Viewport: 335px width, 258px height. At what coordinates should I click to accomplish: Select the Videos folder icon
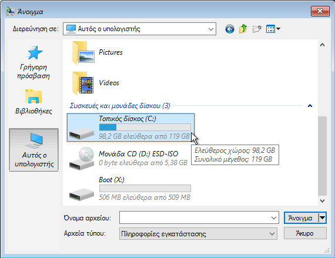83,83
